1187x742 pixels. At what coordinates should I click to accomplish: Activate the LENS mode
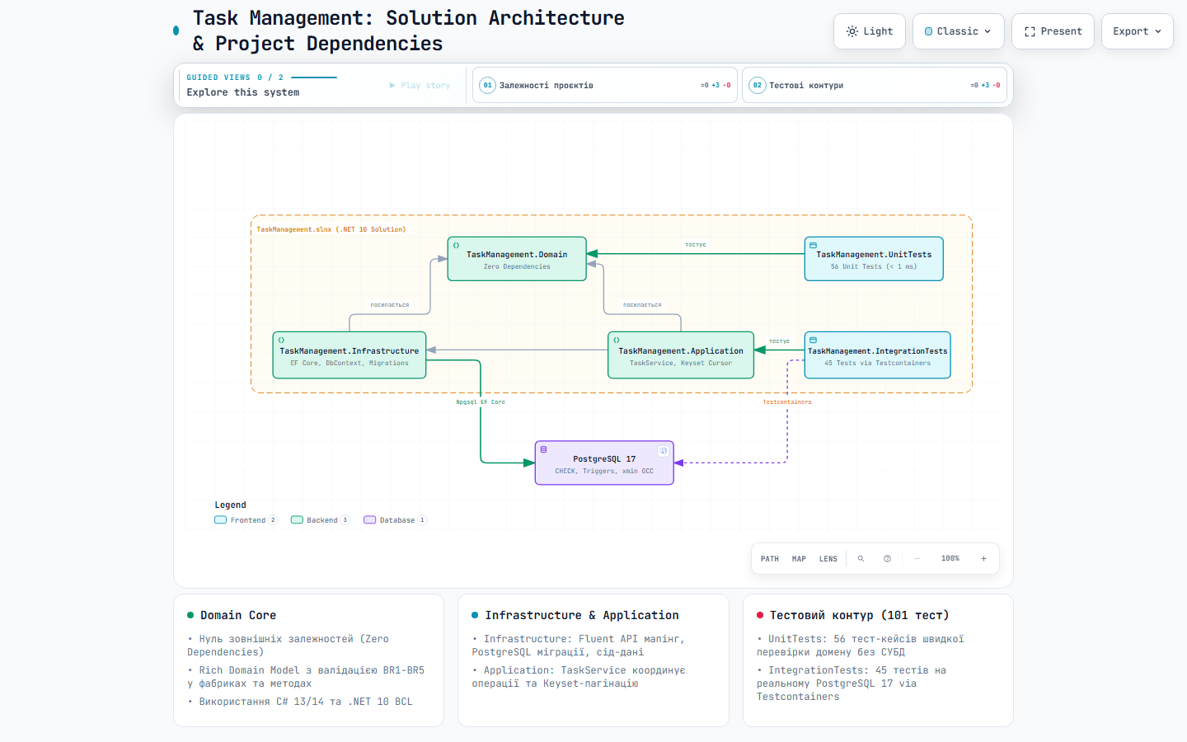tap(828, 558)
